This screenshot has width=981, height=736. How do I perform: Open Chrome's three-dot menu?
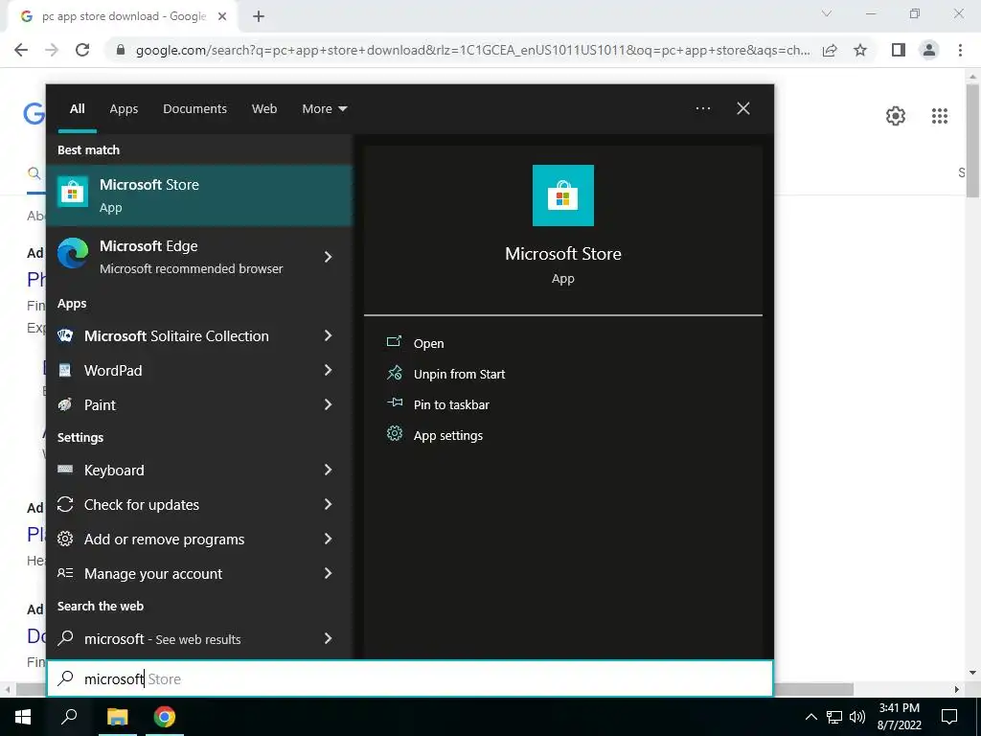960,50
